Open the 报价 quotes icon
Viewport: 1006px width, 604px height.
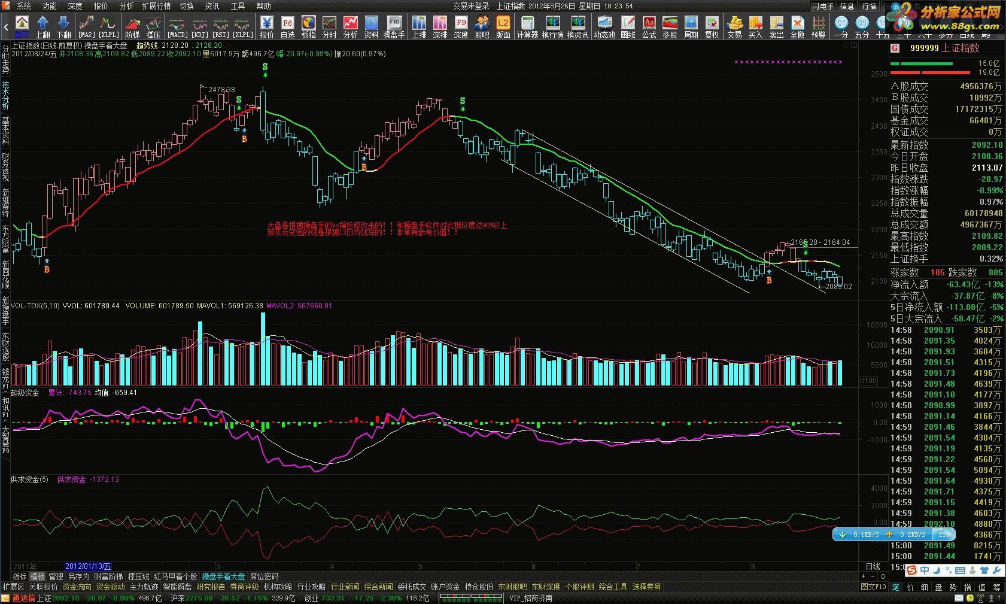click(266, 27)
